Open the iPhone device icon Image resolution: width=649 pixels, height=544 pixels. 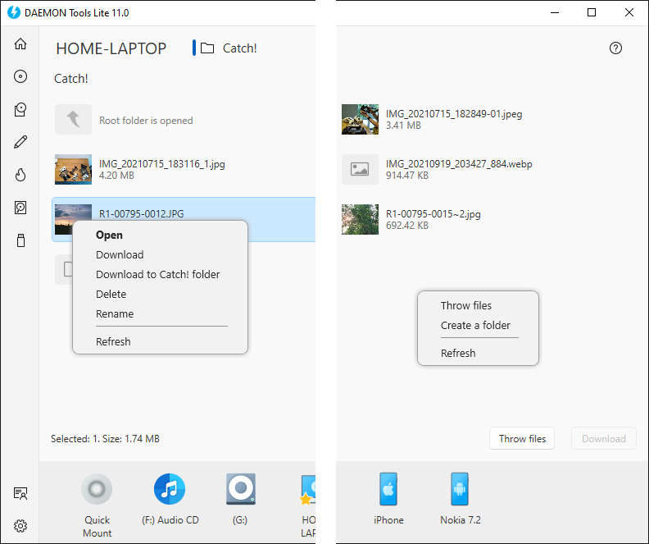tap(388, 490)
